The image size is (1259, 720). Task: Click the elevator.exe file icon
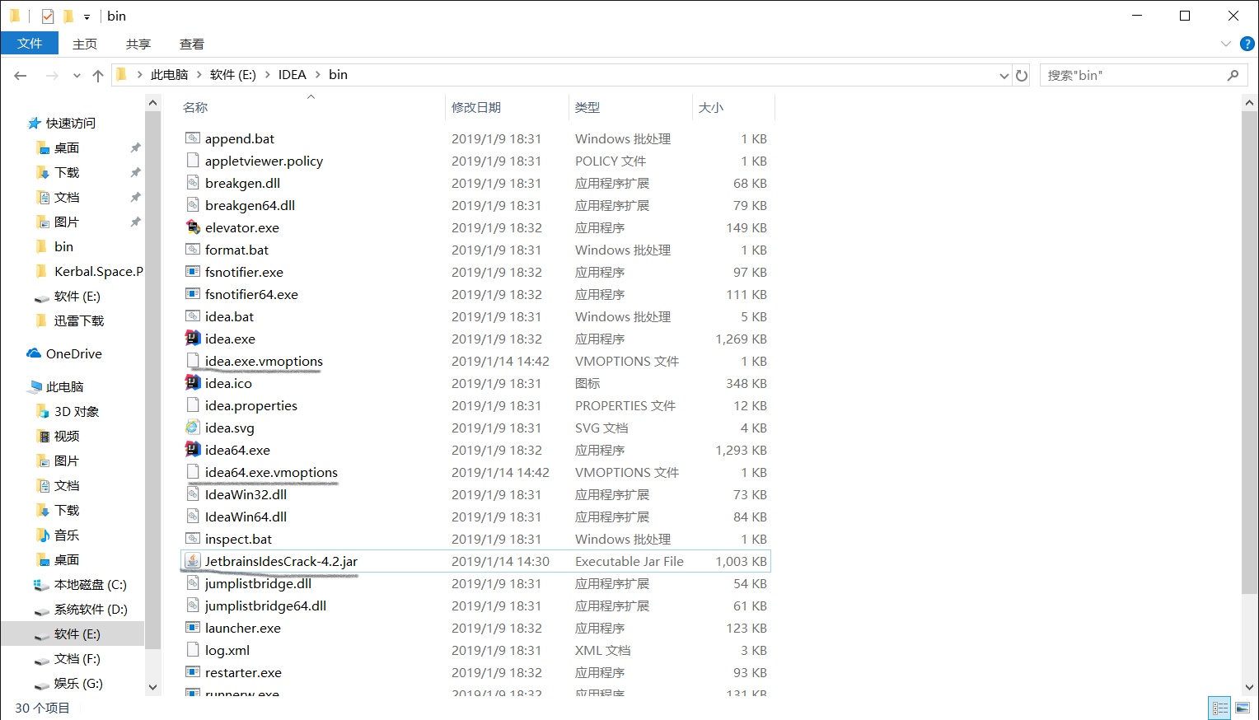tap(193, 227)
